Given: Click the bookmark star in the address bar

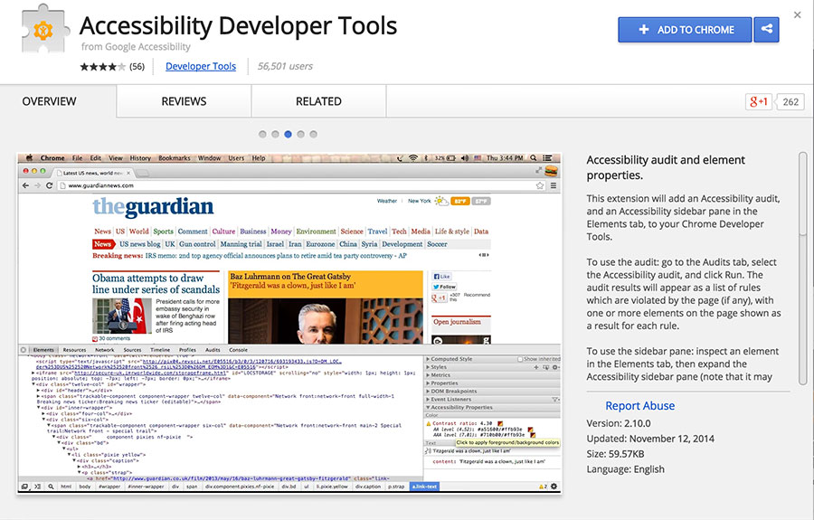Looking at the screenshot, I should (540, 185).
